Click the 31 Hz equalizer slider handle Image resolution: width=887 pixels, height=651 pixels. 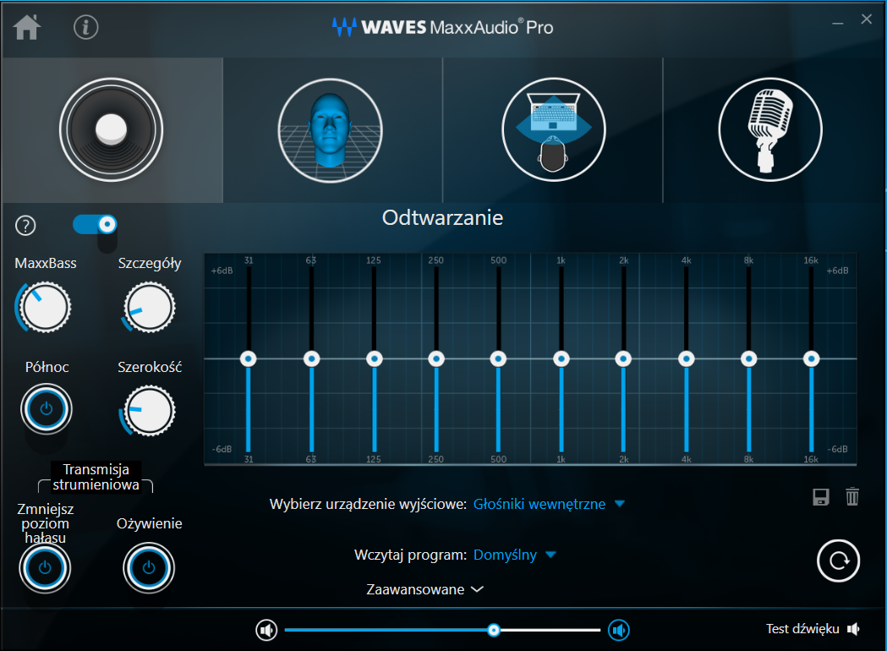point(249,358)
